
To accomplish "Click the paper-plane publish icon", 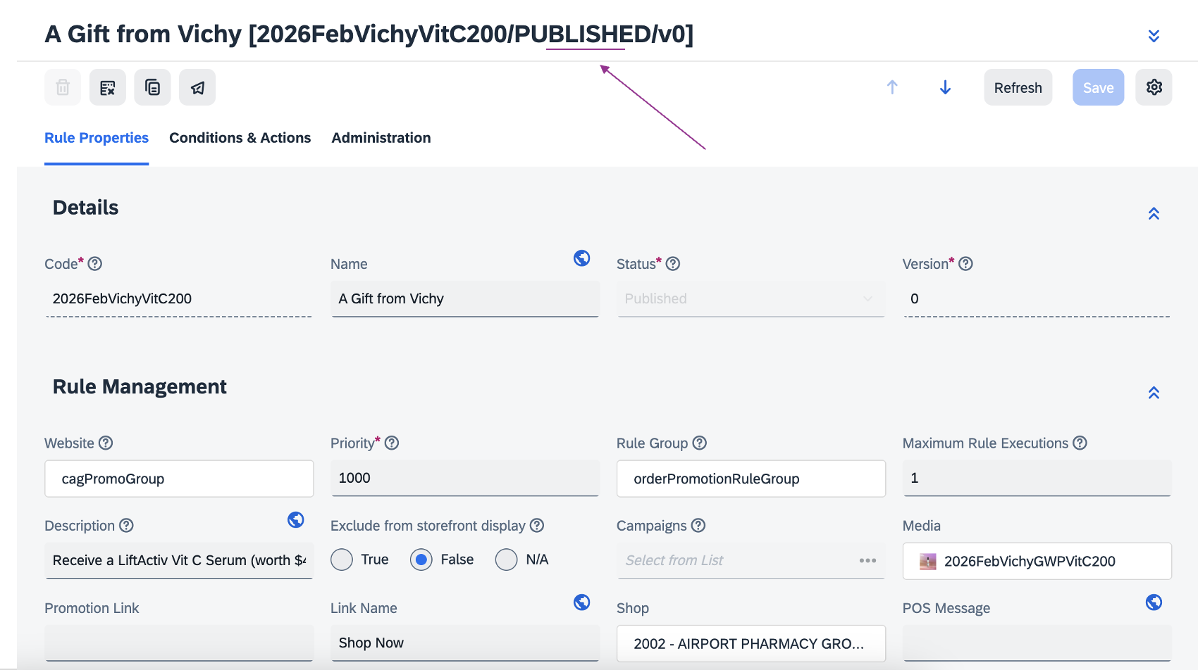I will tap(197, 87).
